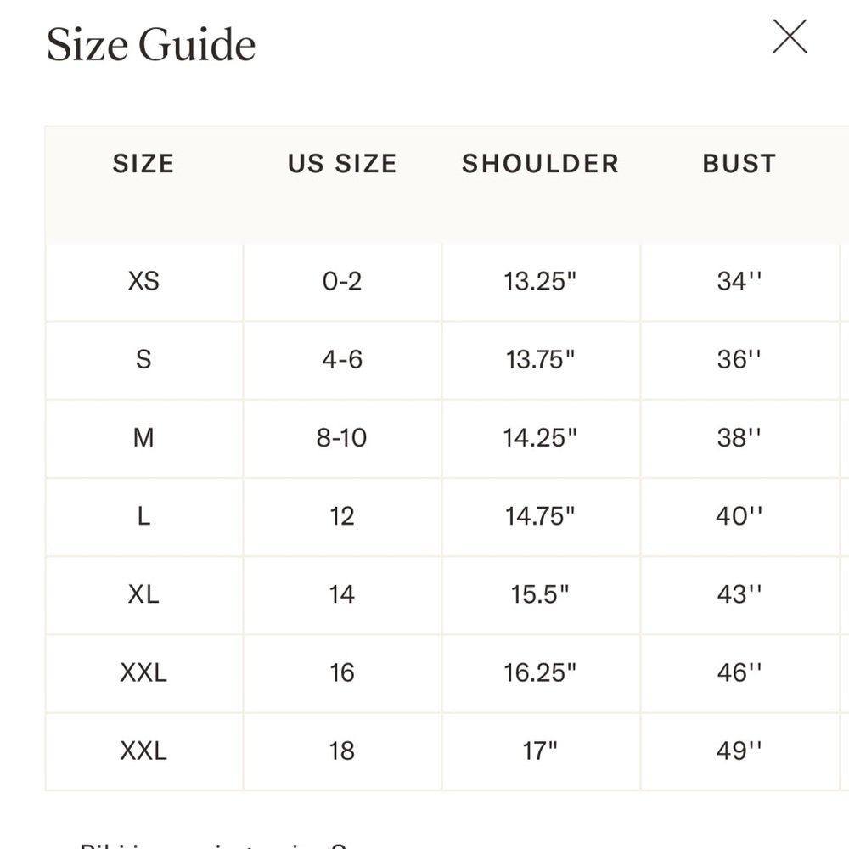
Task: Click the 8-10 US size cell
Action: (342, 438)
